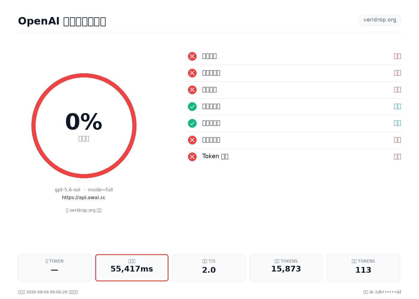
Task: Click the upper green checkmark icon
Action: coord(192,106)
